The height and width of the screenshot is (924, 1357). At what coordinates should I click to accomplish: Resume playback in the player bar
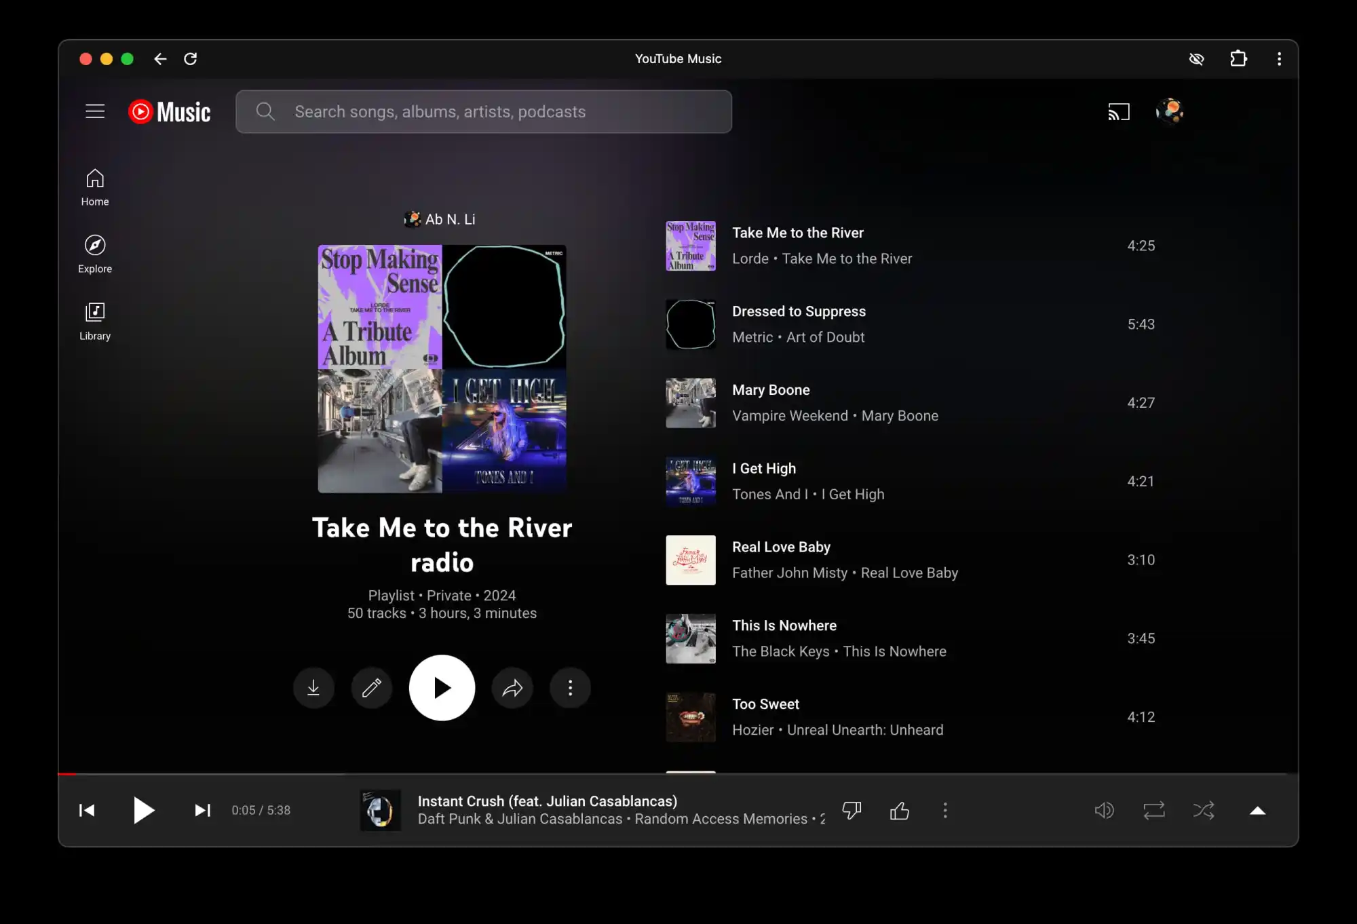tap(143, 810)
